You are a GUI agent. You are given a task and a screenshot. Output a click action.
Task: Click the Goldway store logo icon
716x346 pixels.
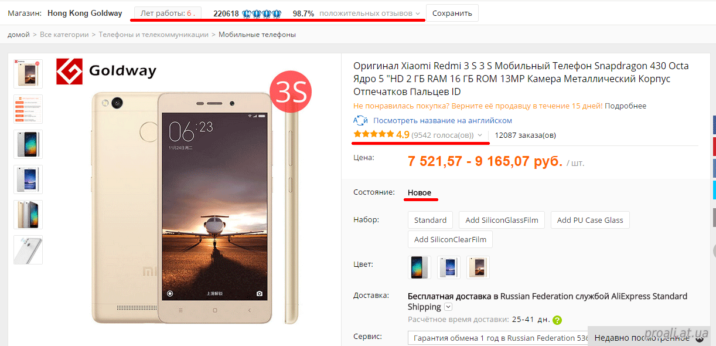70,72
